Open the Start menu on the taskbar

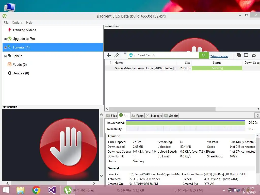[x=6, y=190]
